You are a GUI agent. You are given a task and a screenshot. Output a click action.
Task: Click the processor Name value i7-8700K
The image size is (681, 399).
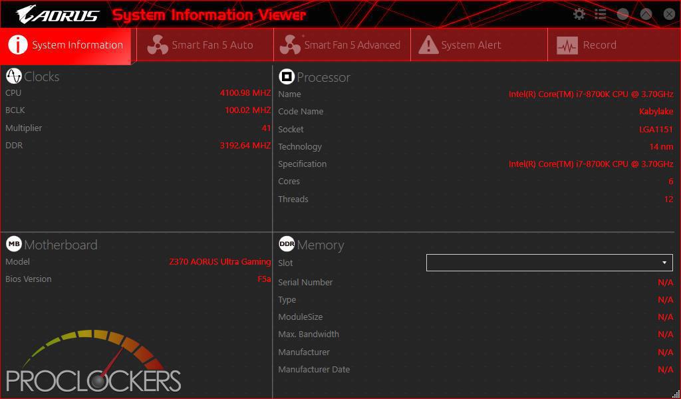(x=591, y=94)
